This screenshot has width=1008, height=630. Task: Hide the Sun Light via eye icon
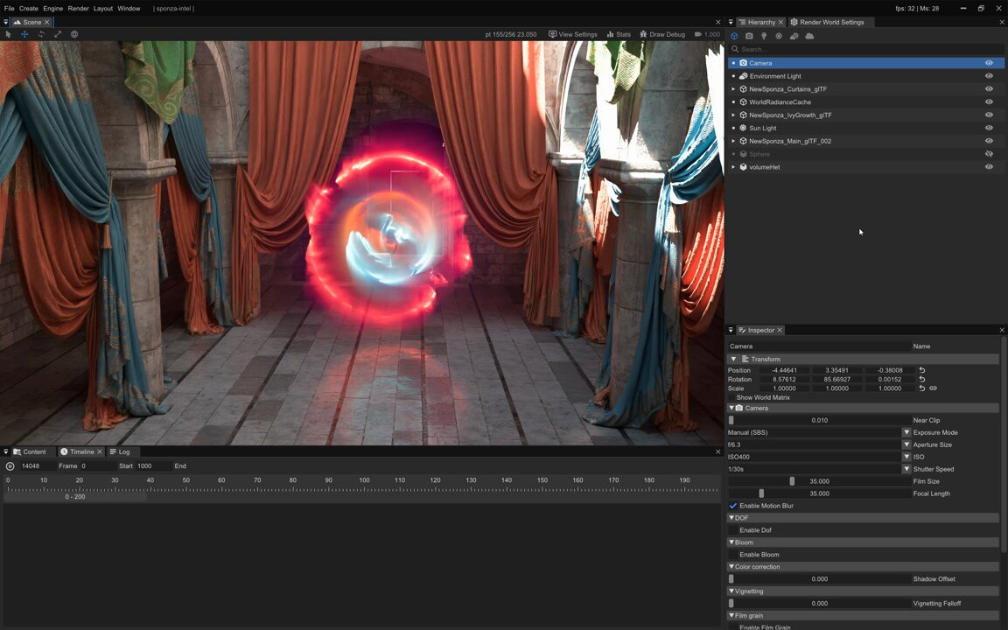tap(989, 128)
